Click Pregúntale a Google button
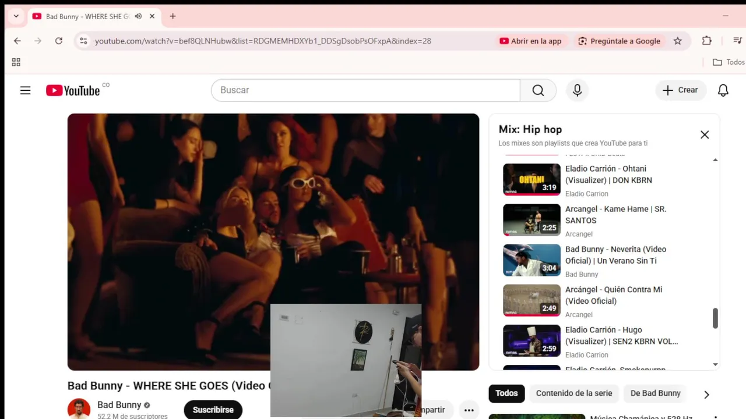Viewport: 746px width, 419px height. (619, 41)
